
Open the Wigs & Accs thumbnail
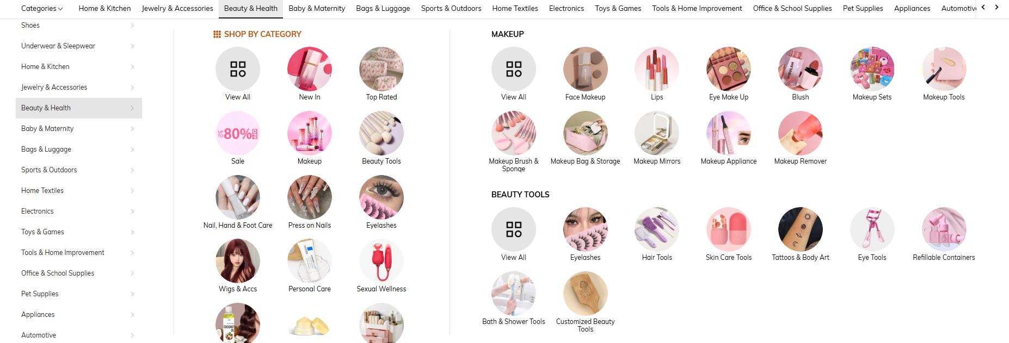[x=238, y=261]
